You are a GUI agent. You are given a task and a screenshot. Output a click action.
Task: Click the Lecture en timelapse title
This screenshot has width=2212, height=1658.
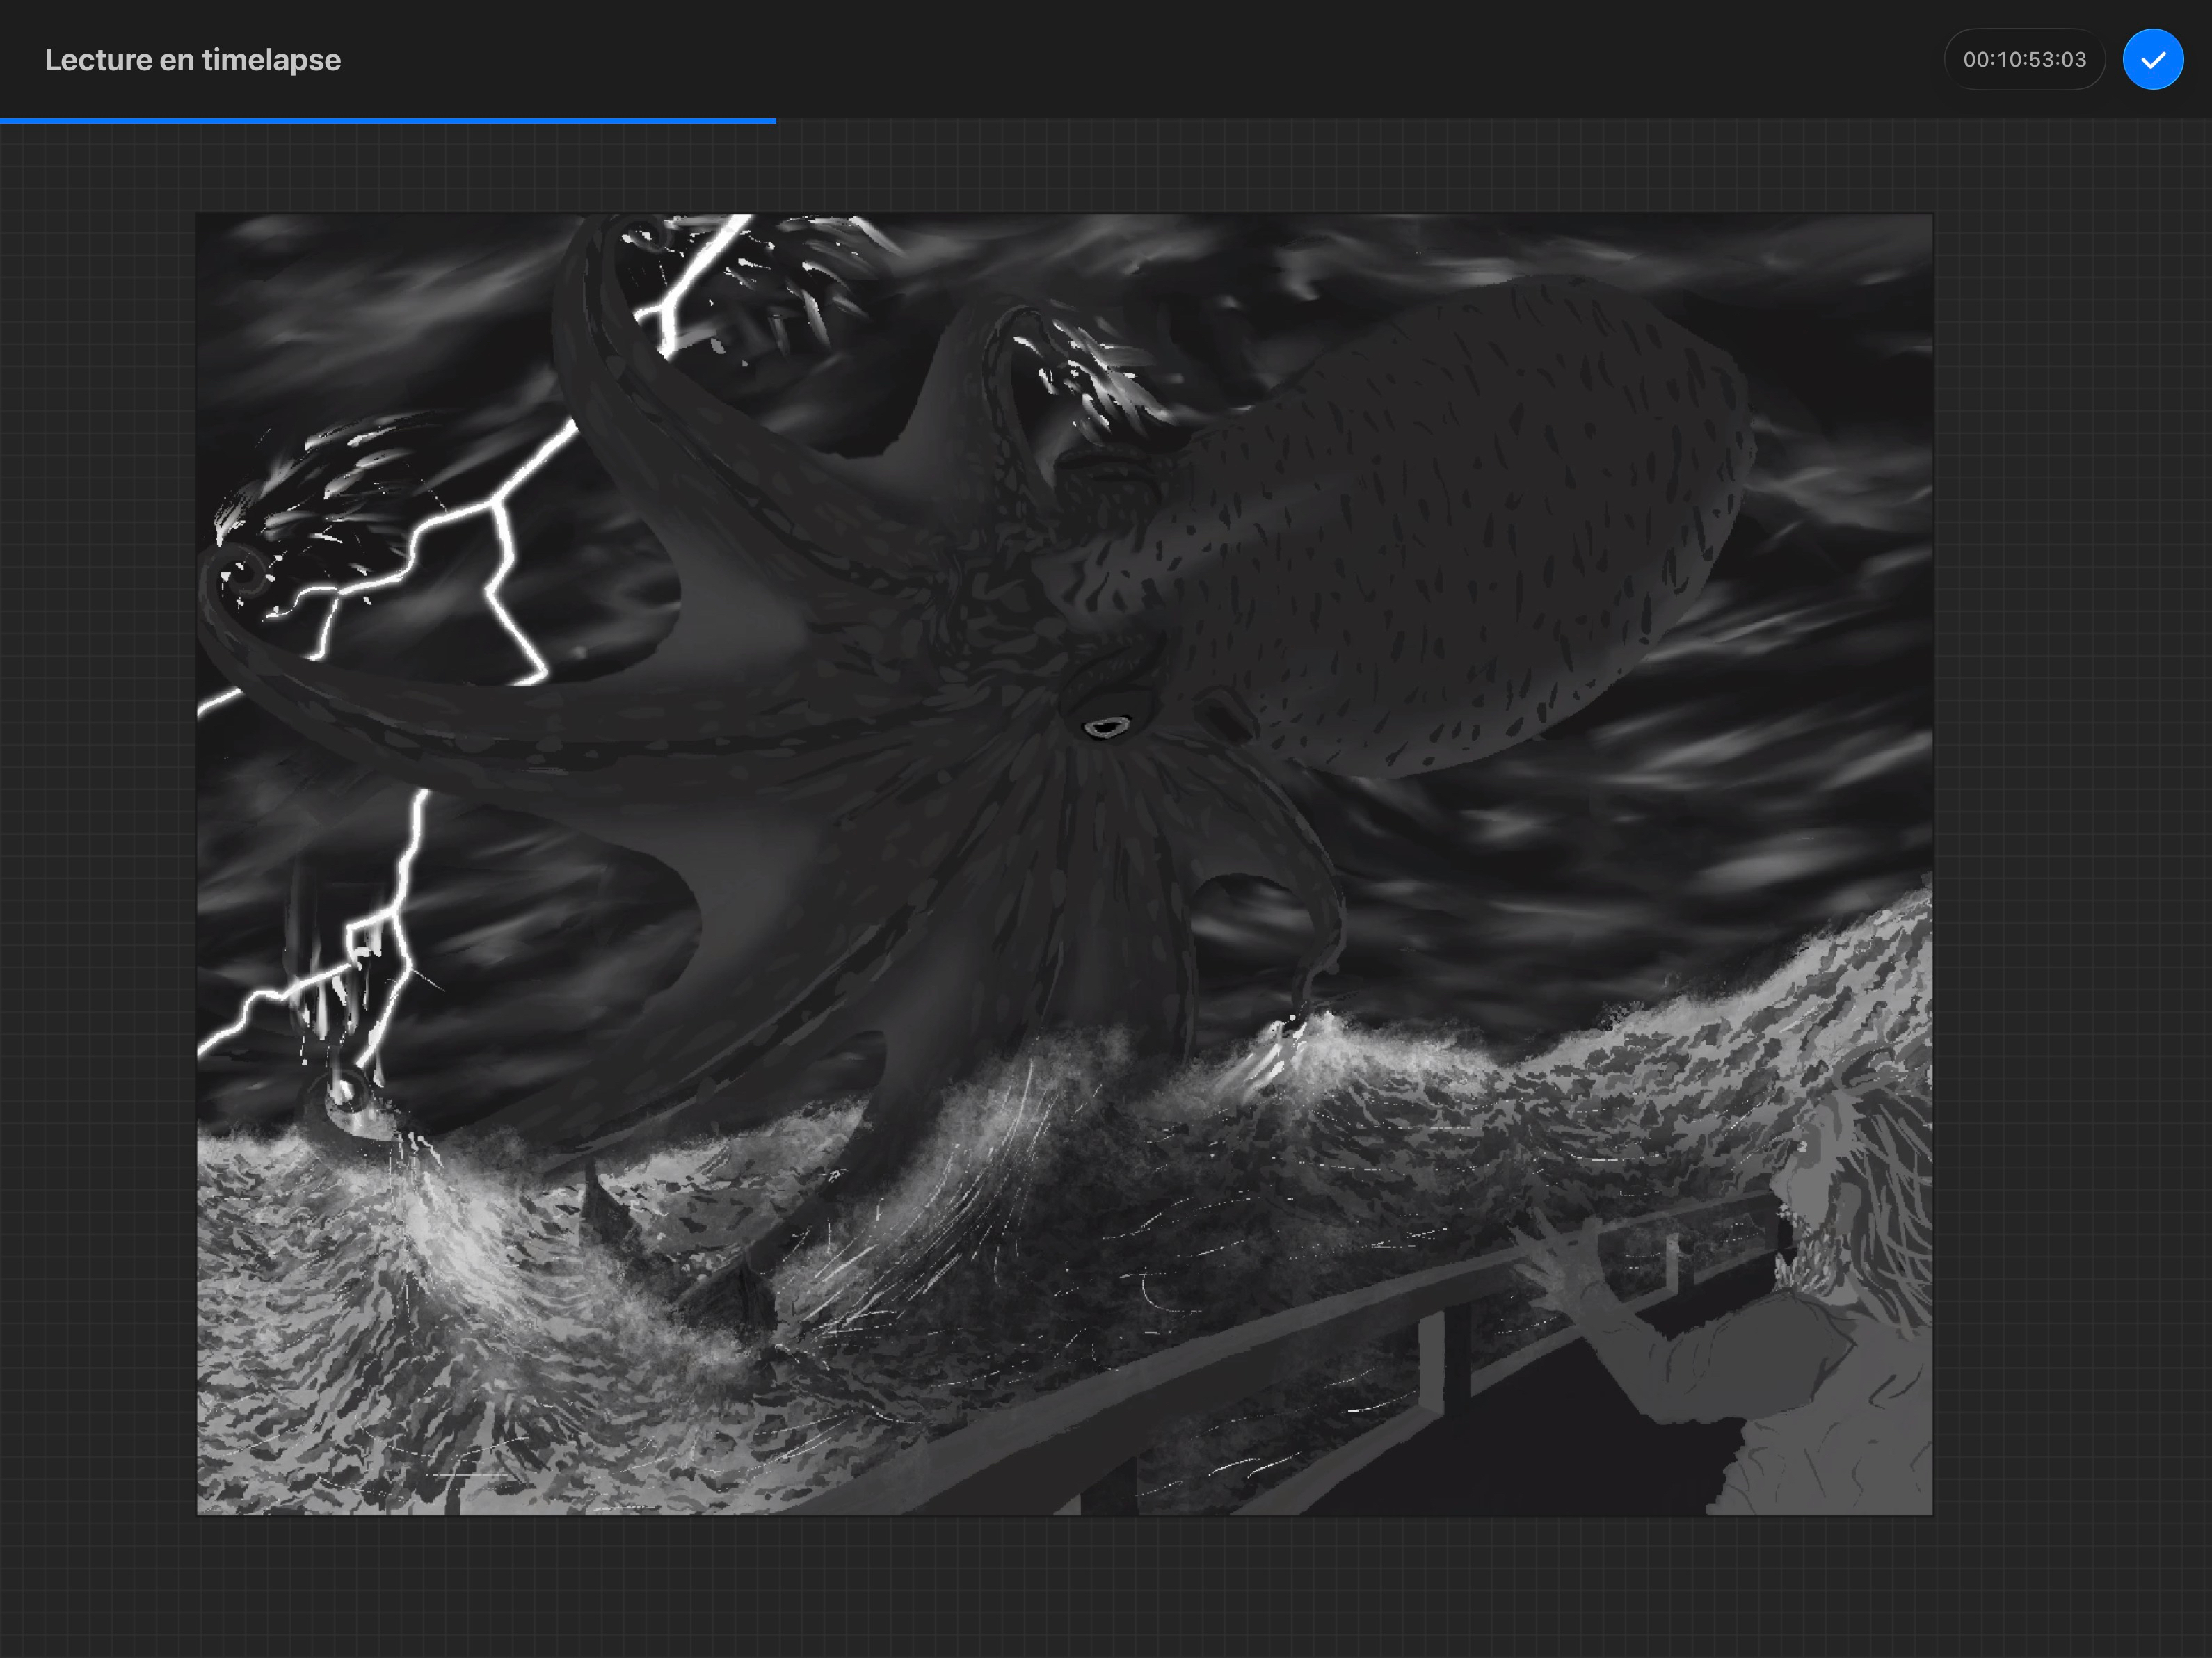pos(193,60)
